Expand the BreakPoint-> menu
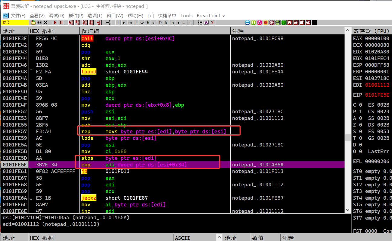The height and width of the screenshot is (241, 392). pyautogui.click(x=211, y=16)
